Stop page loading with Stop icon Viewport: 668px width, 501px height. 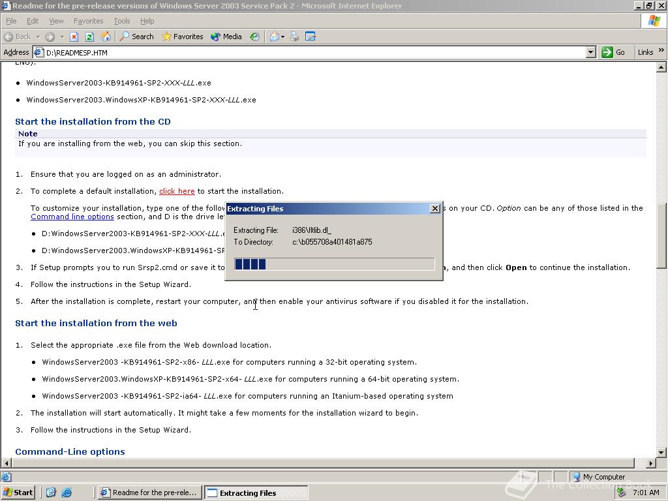pos(74,37)
